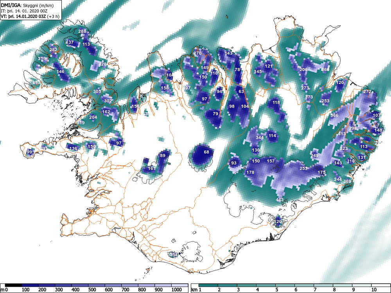Screen dimensions: 391x293
Task: Click the visibility value 288 on the map
Action: click(x=82, y=31)
